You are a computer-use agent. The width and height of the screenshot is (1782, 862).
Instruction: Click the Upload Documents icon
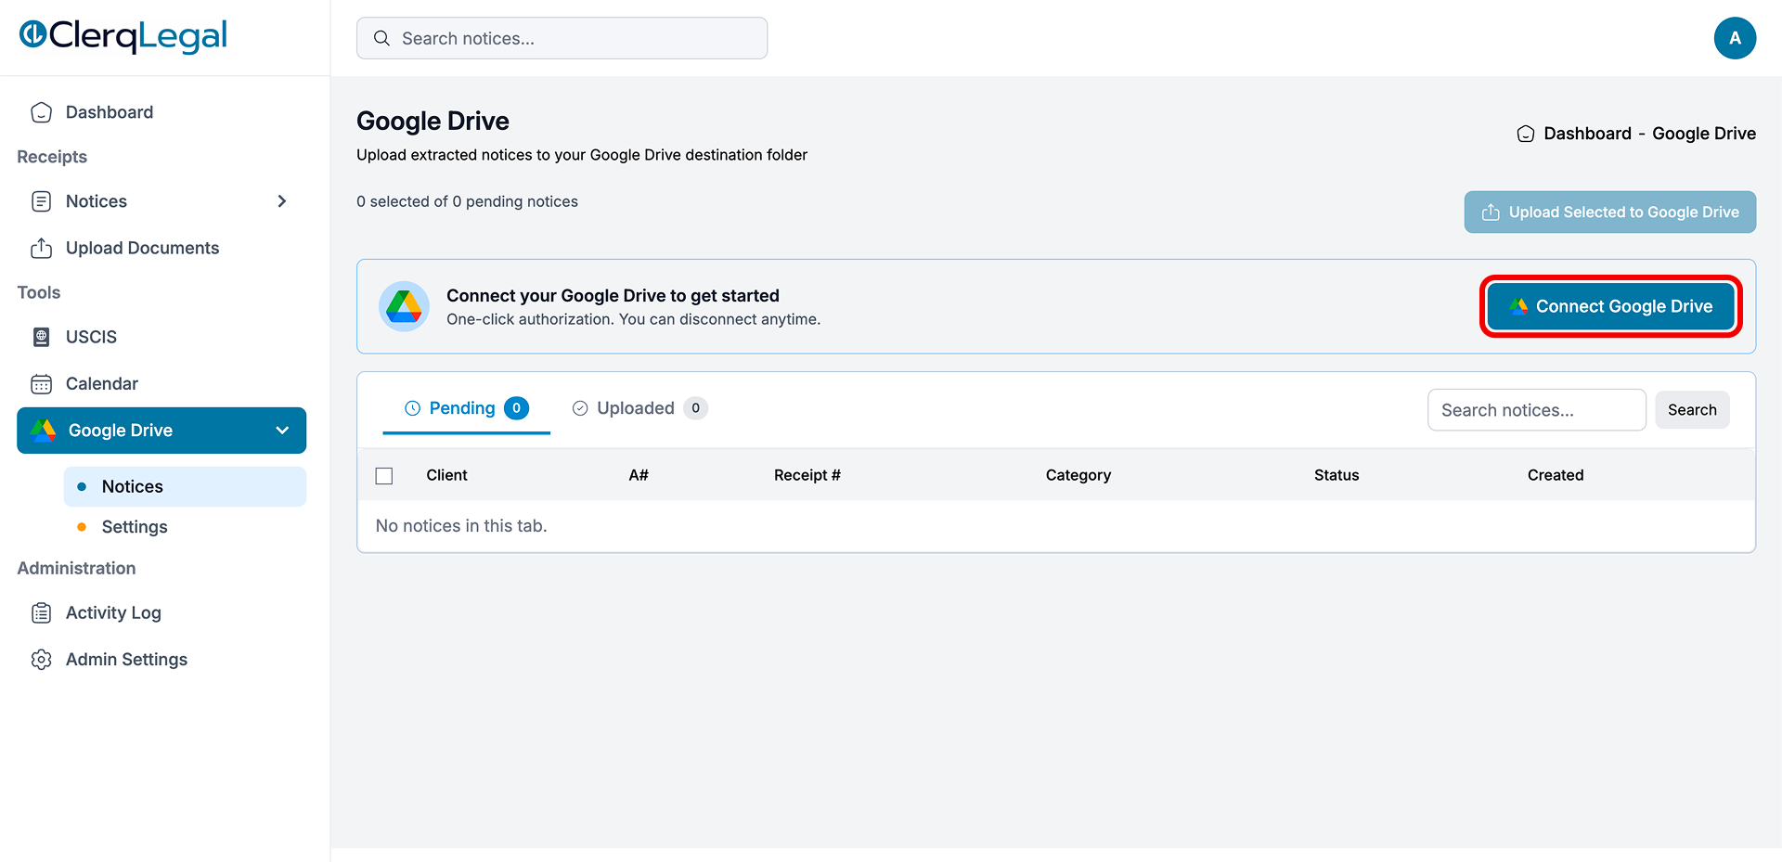click(41, 248)
